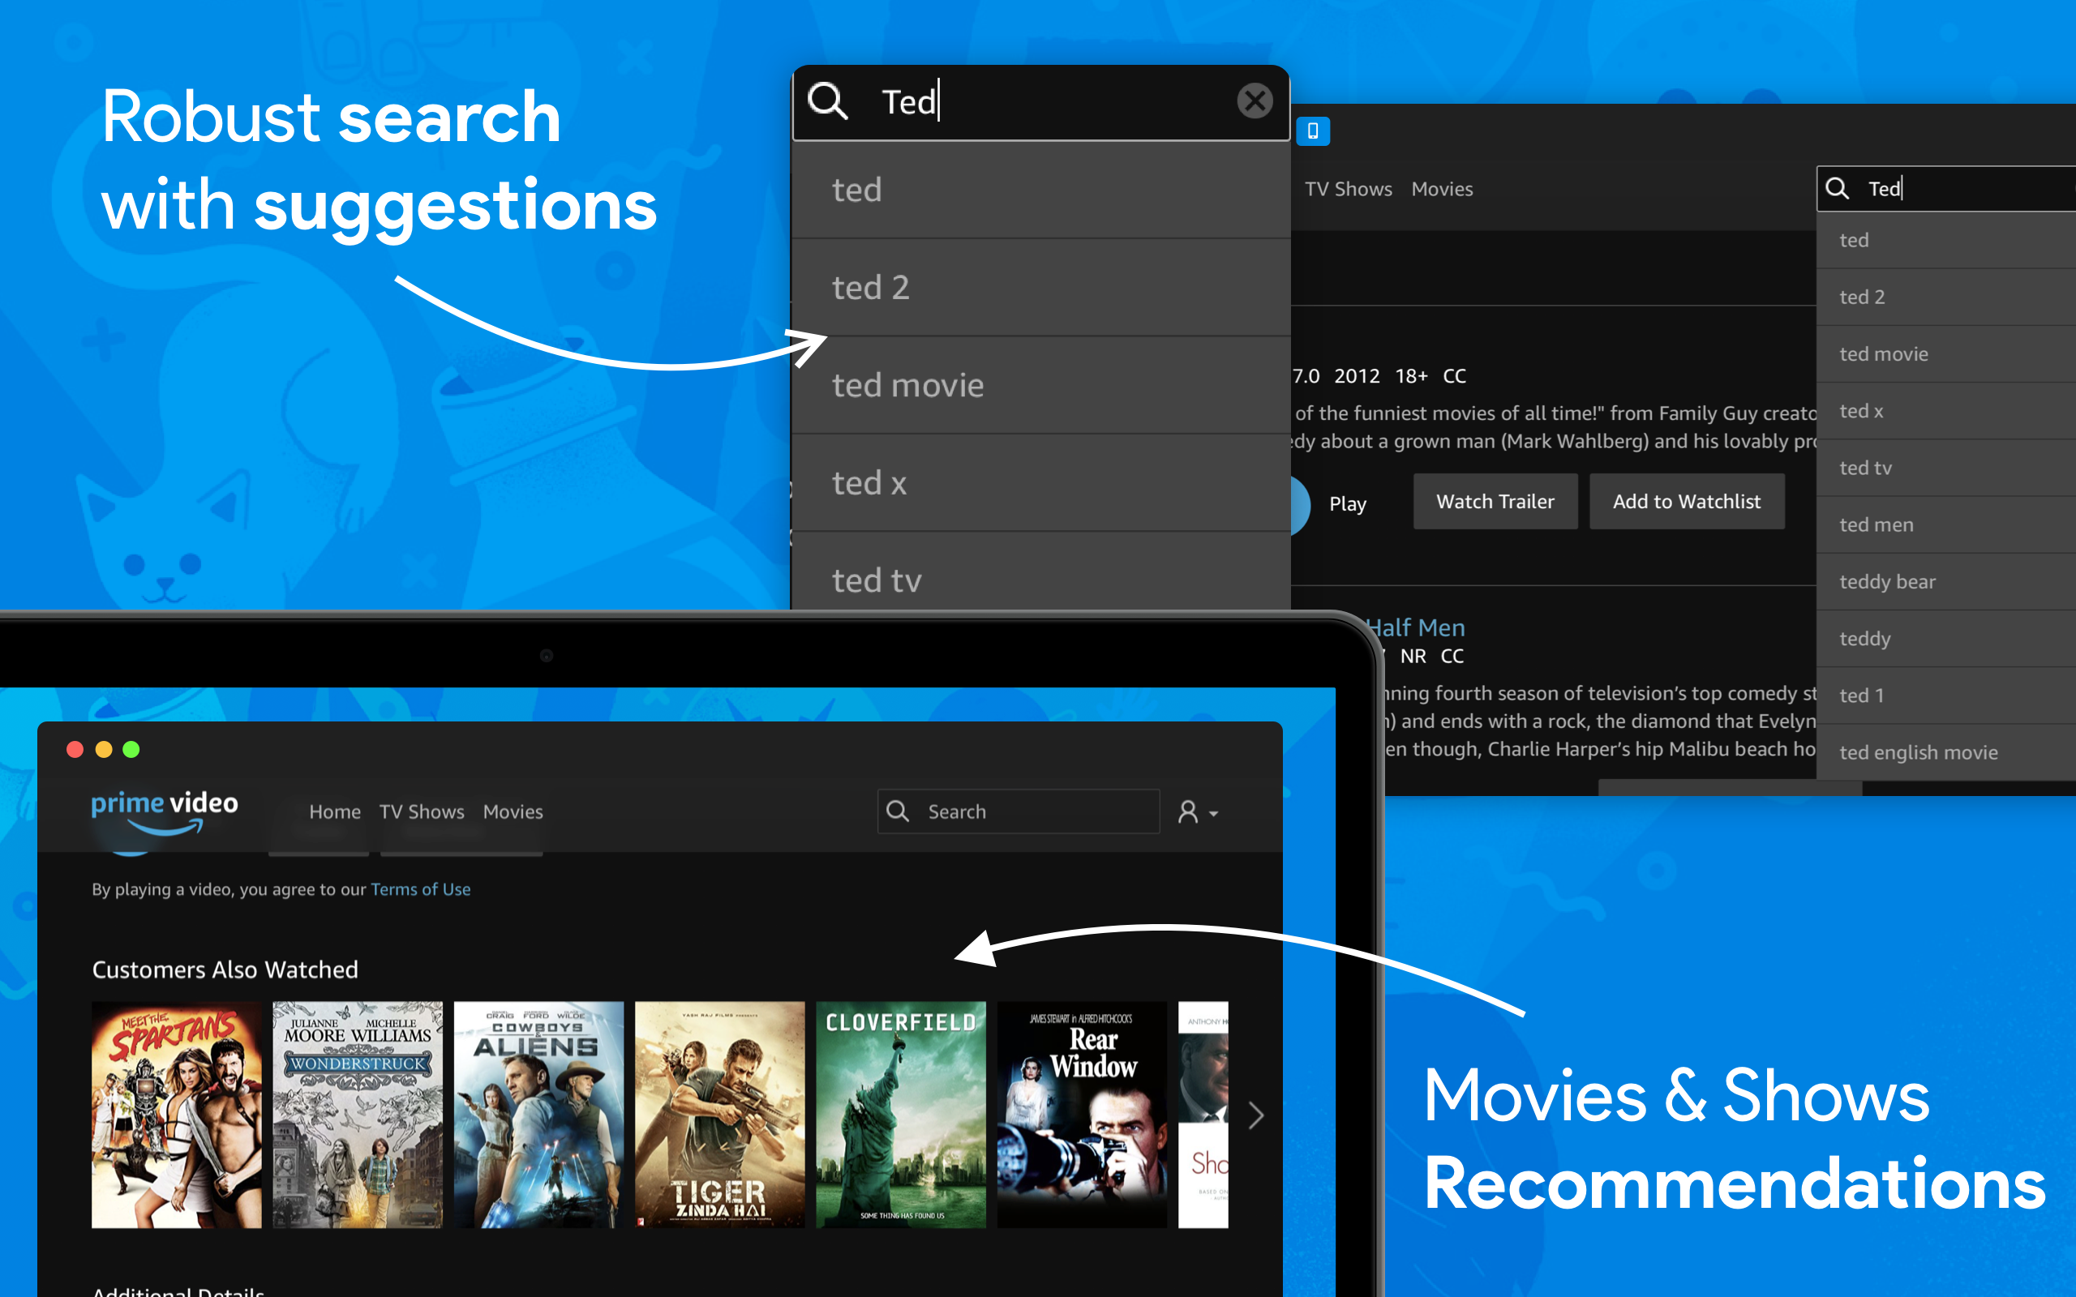The height and width of the screenshot is (1297, 2076).
Task: Choose 'ted x' in back window suggestions
Action: coord(1945,411)
